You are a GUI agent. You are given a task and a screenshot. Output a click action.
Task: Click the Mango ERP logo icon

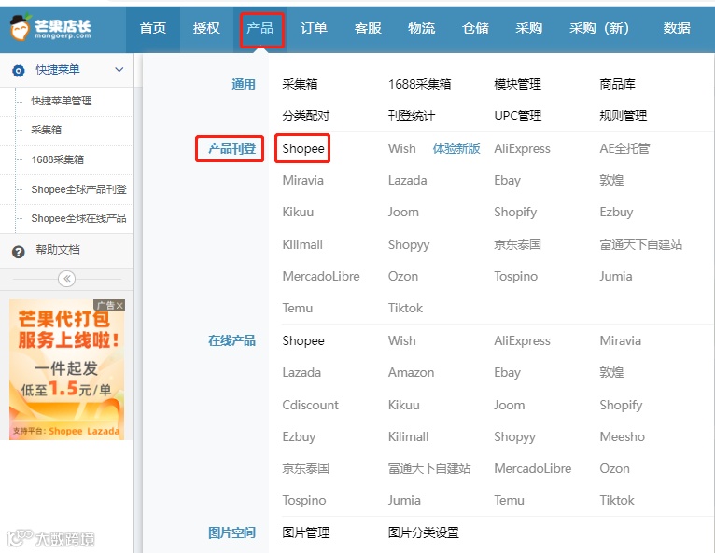point(21,27)
